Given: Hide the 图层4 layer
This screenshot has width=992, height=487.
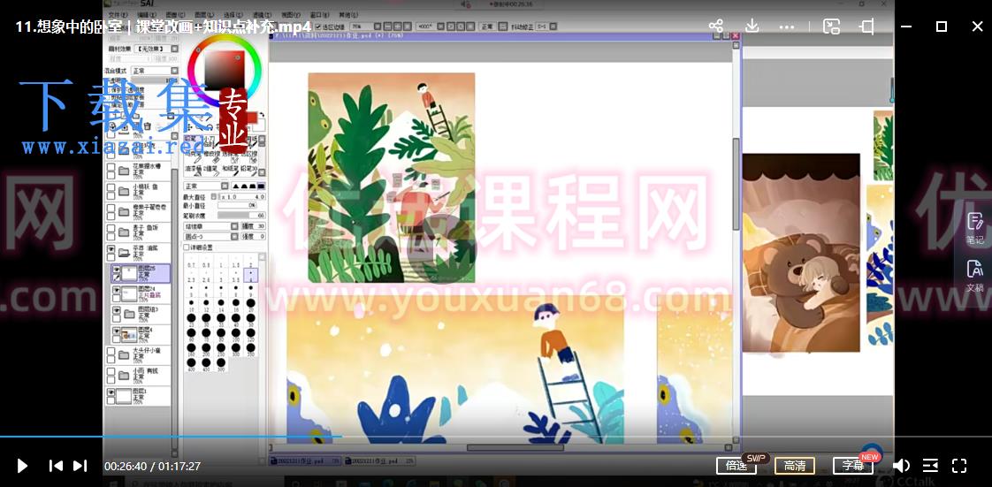Looking at the screenshot, I should click(x=117, y=331).
